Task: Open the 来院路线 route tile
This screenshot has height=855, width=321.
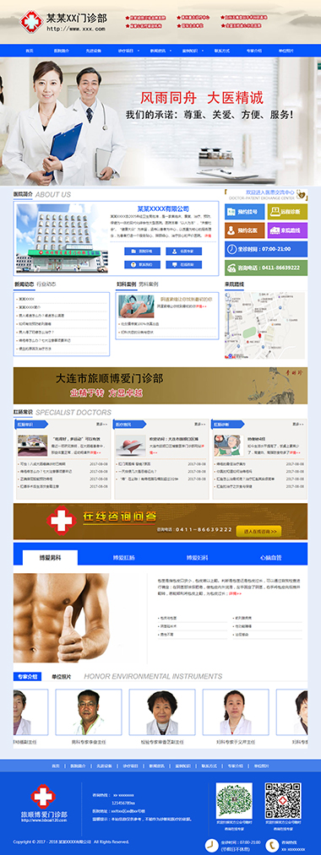Action: click(x=287, y=230)
